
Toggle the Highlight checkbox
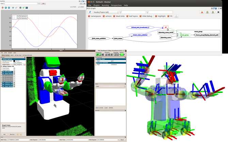pyautogui.click(x=156, y=16)
